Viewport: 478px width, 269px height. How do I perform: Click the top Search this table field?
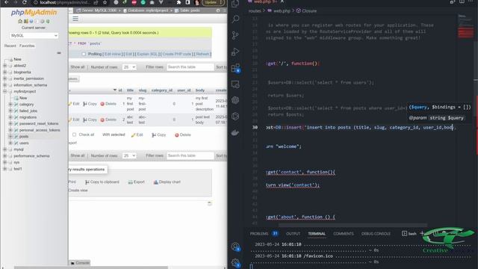(x=190, y=67)
